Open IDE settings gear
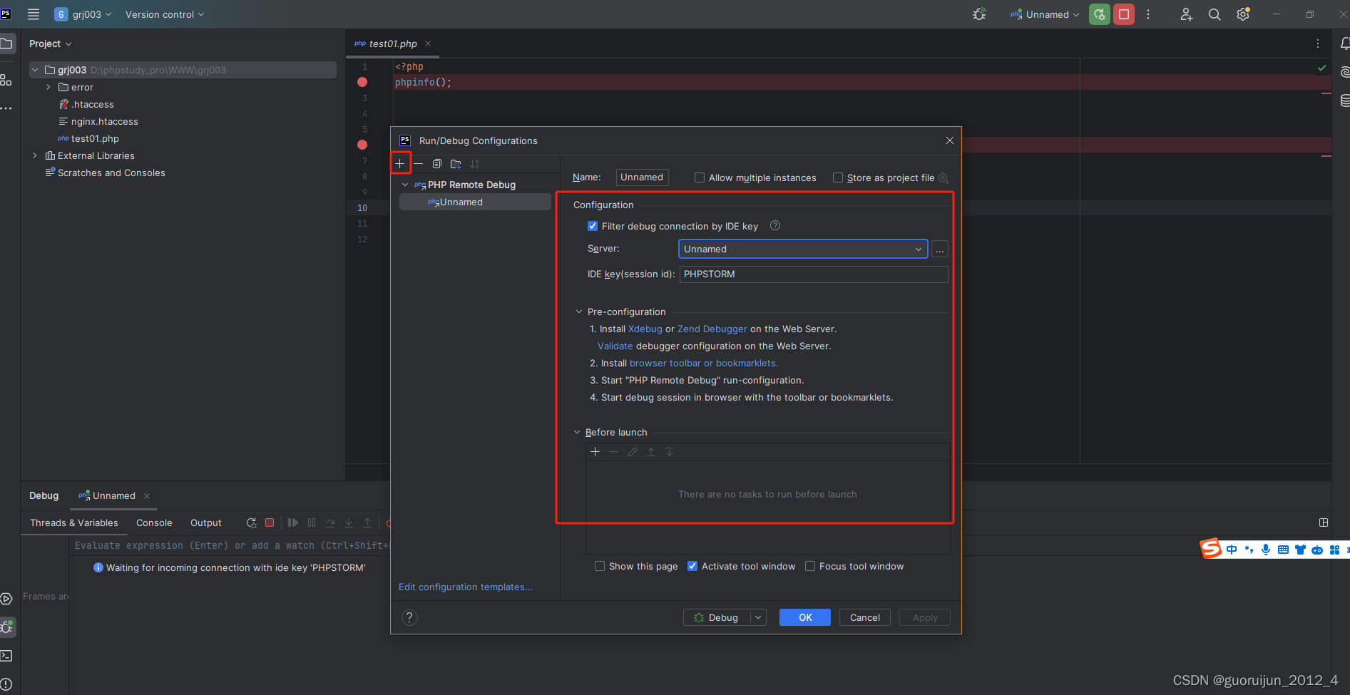The width and height of the screenshot is (1350, 695). [x=1243, y=14]
